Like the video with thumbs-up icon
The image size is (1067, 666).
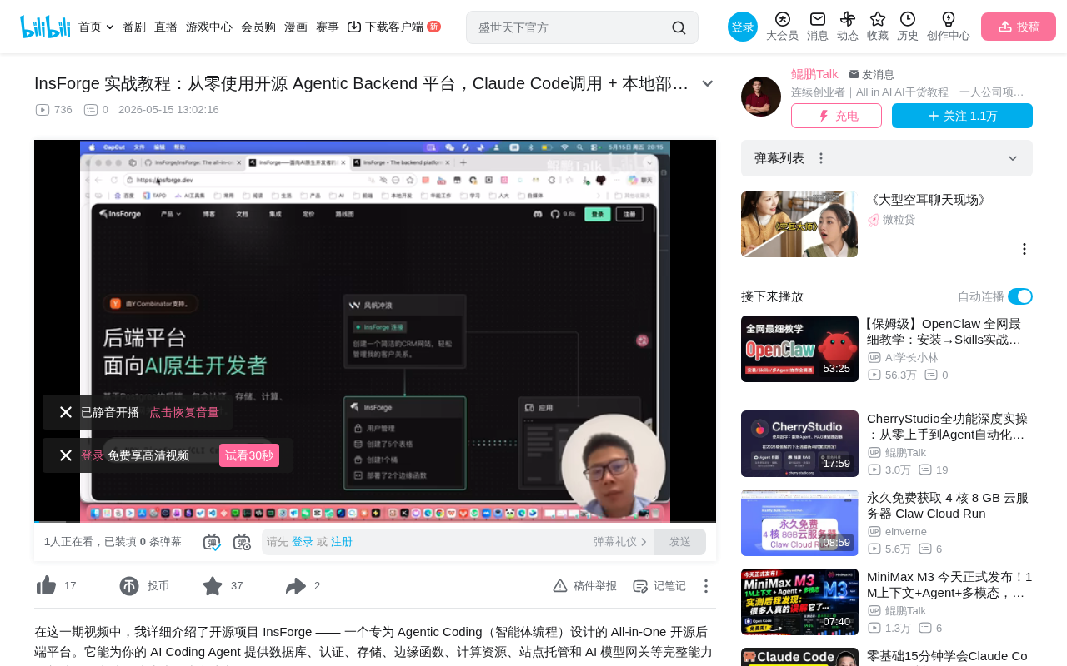pyautogui.click(x=46, y=586)
